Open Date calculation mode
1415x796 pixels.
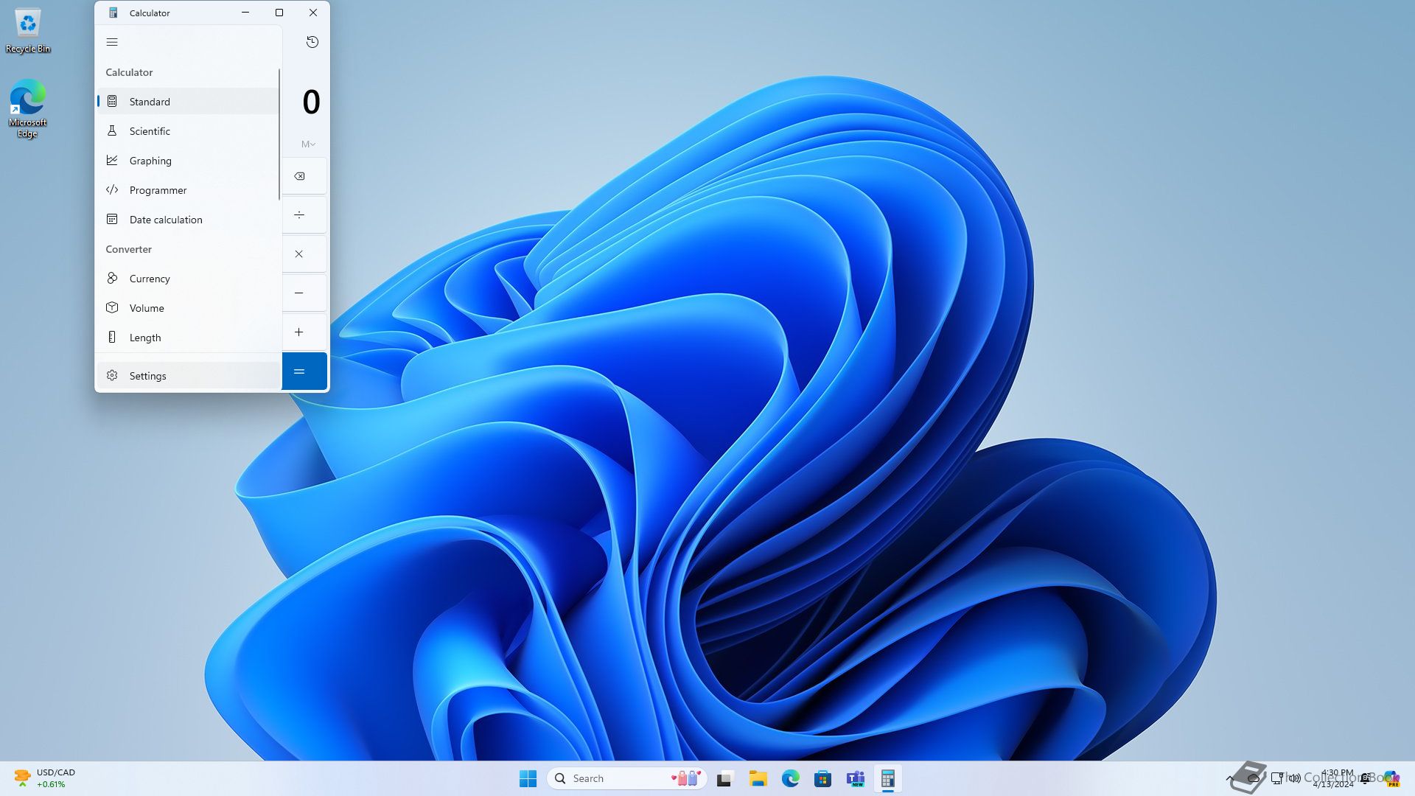[x=188, y=220]
